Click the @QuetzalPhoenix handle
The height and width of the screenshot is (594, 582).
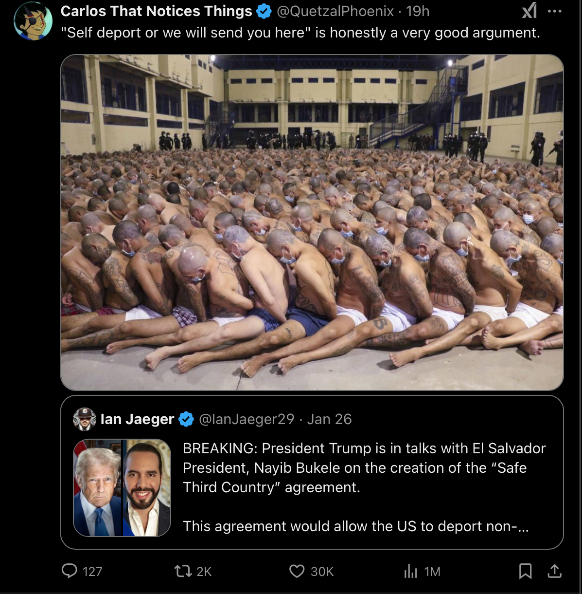point(335,11)
